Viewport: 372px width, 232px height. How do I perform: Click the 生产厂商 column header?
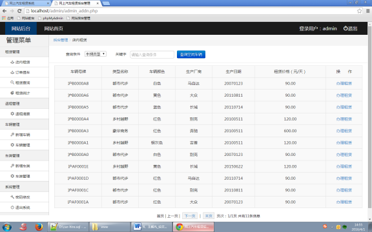point(194,72)
